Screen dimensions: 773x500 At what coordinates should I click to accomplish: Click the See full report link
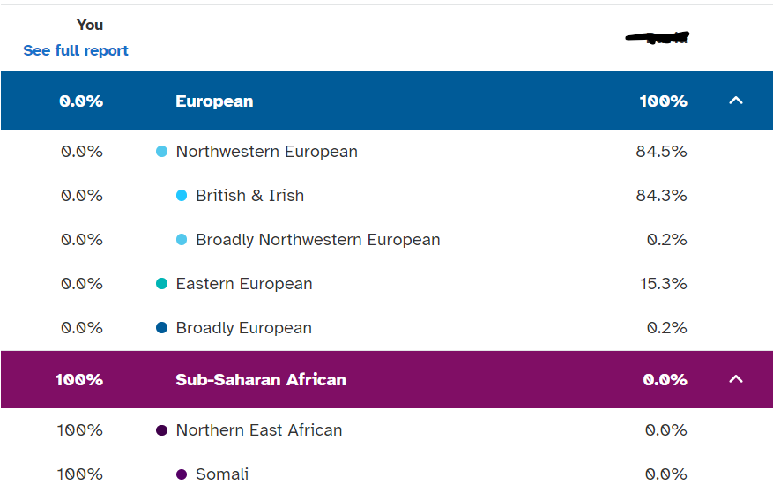76,50
